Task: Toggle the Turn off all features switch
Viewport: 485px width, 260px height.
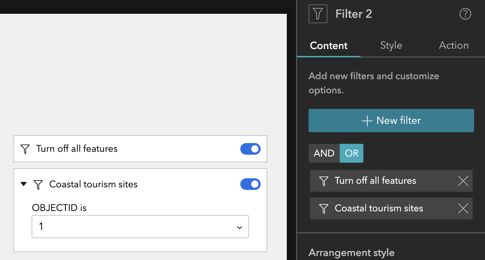Action: (250, 149)
